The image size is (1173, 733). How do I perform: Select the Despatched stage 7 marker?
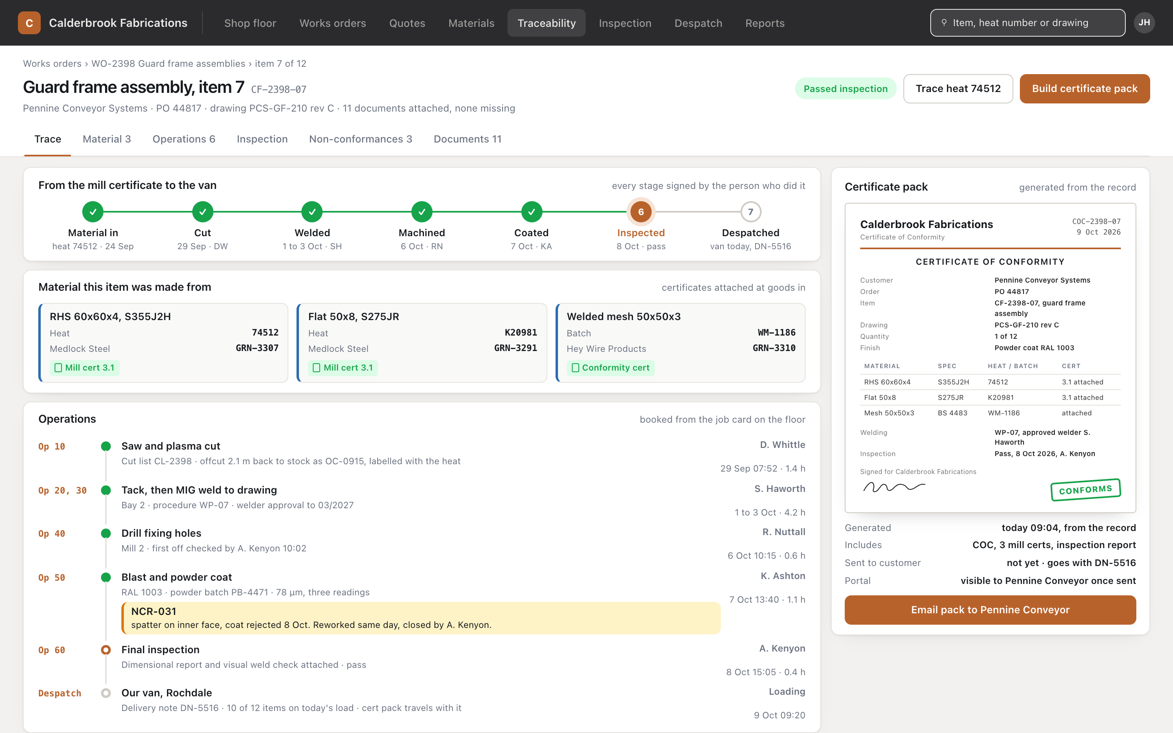click(x=750, y=212)
